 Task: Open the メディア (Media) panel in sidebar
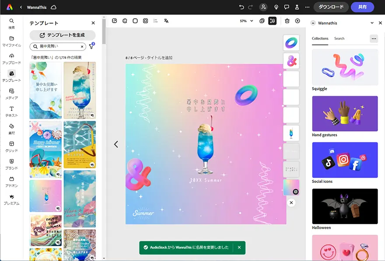[11, 93]
